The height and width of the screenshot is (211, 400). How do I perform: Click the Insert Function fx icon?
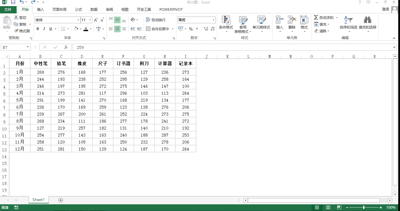66,47
